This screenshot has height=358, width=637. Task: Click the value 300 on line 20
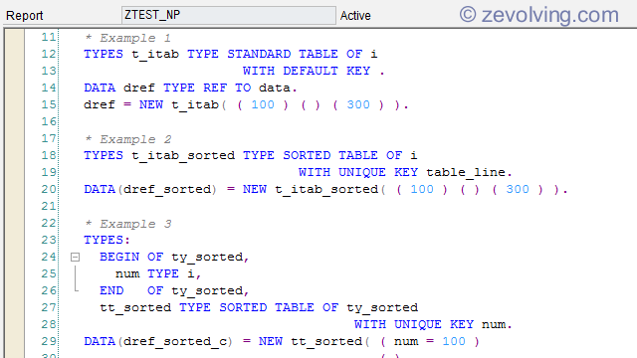click(518, 189)
